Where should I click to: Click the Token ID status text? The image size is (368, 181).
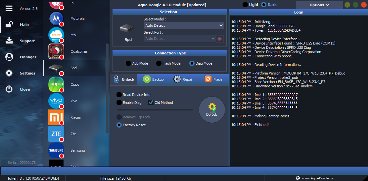(33, 178)
